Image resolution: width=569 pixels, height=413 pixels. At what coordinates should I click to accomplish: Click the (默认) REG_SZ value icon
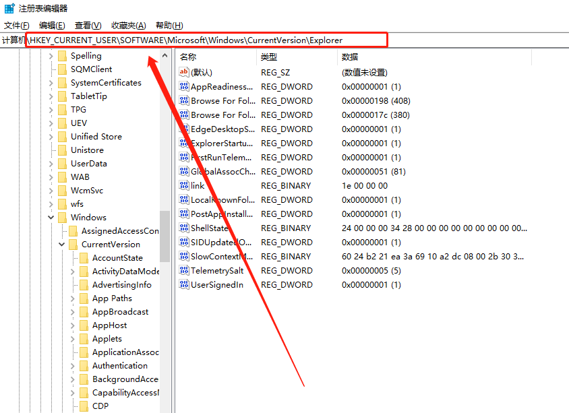click(x=184, y=72)
